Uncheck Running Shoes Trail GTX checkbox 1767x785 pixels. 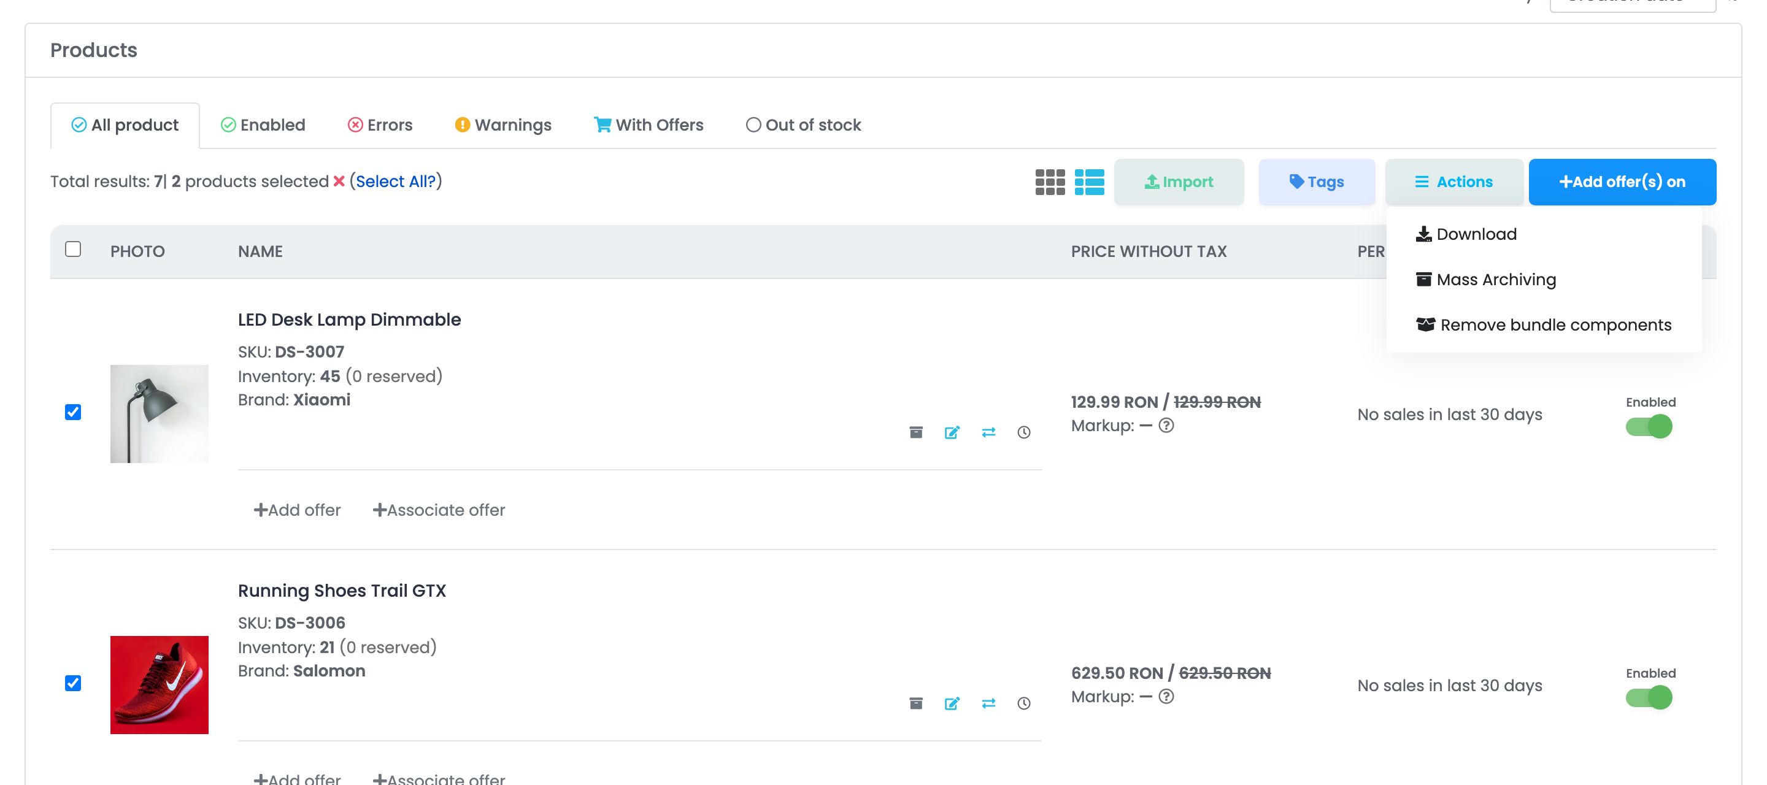[73, 683]
